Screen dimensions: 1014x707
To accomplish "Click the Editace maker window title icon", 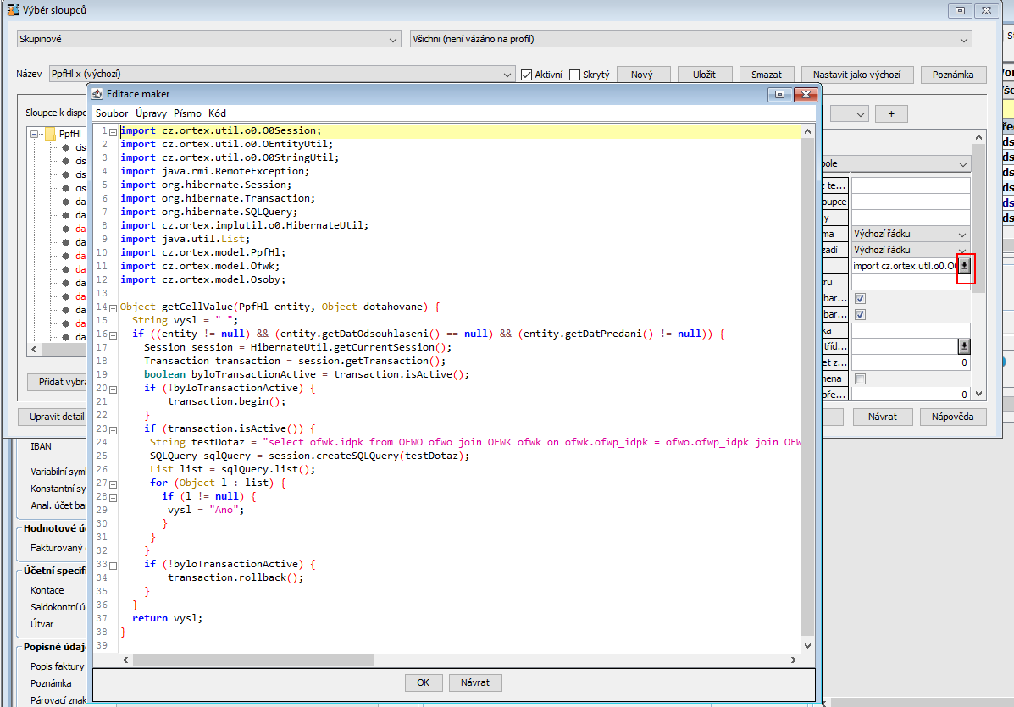I will click(97, 94).
